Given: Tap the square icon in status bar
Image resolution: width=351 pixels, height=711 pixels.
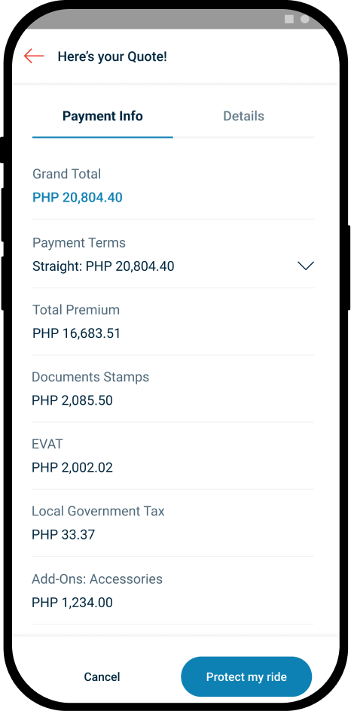Looking at the screenshot, I should point(288,19).
